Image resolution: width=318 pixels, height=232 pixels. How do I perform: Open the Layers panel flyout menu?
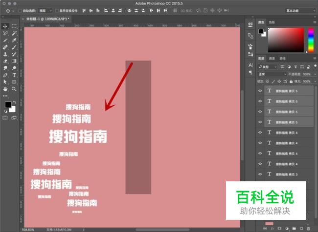pos(315,58)
